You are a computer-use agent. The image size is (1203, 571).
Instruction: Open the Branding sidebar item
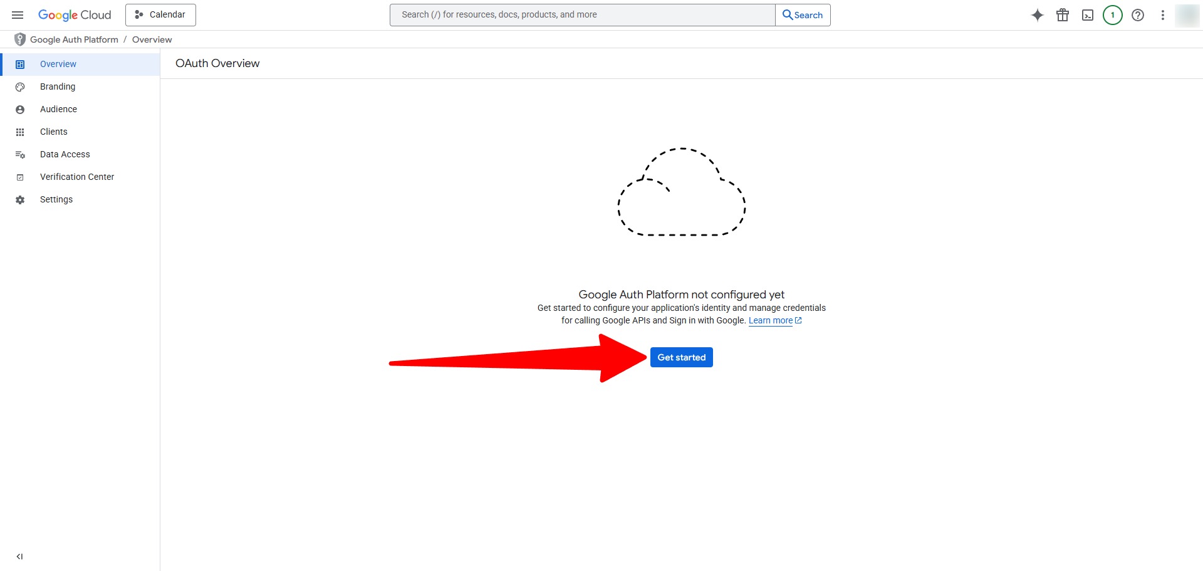[80, 86]
